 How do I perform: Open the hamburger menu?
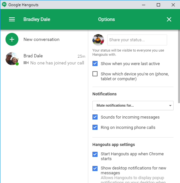[12, 19]
